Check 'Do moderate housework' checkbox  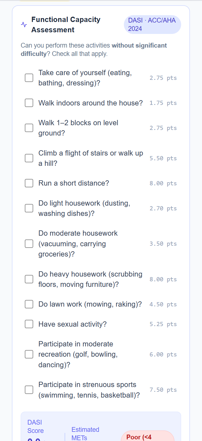[29, 244]
